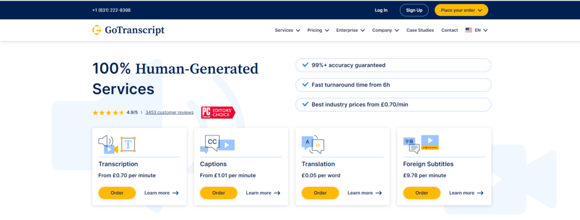Click the phone number +1 (831) 222-8398
580x220 pixels.
pos(112,10)
